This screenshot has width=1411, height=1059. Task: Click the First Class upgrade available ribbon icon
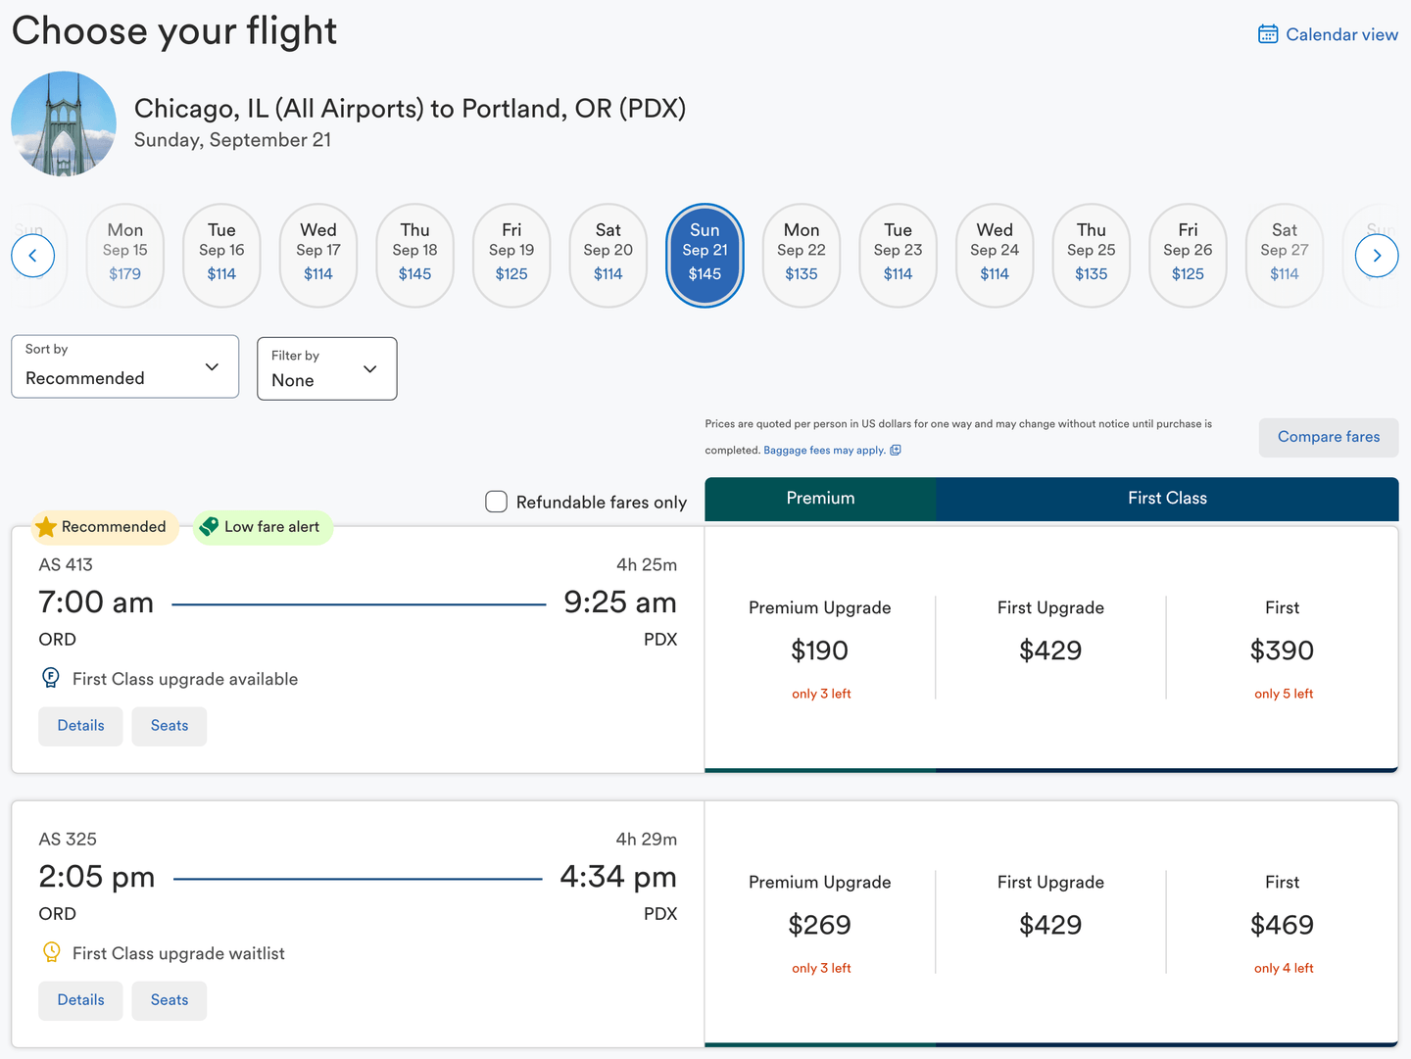pos(51,678)
